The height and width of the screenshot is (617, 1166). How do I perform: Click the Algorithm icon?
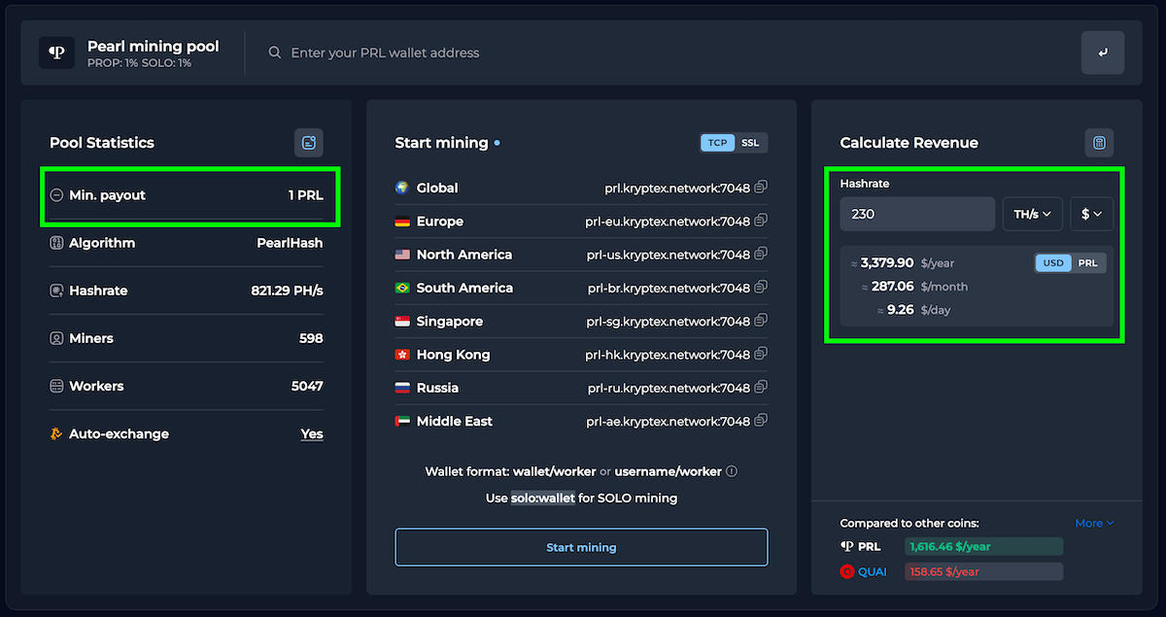[56, 243]
